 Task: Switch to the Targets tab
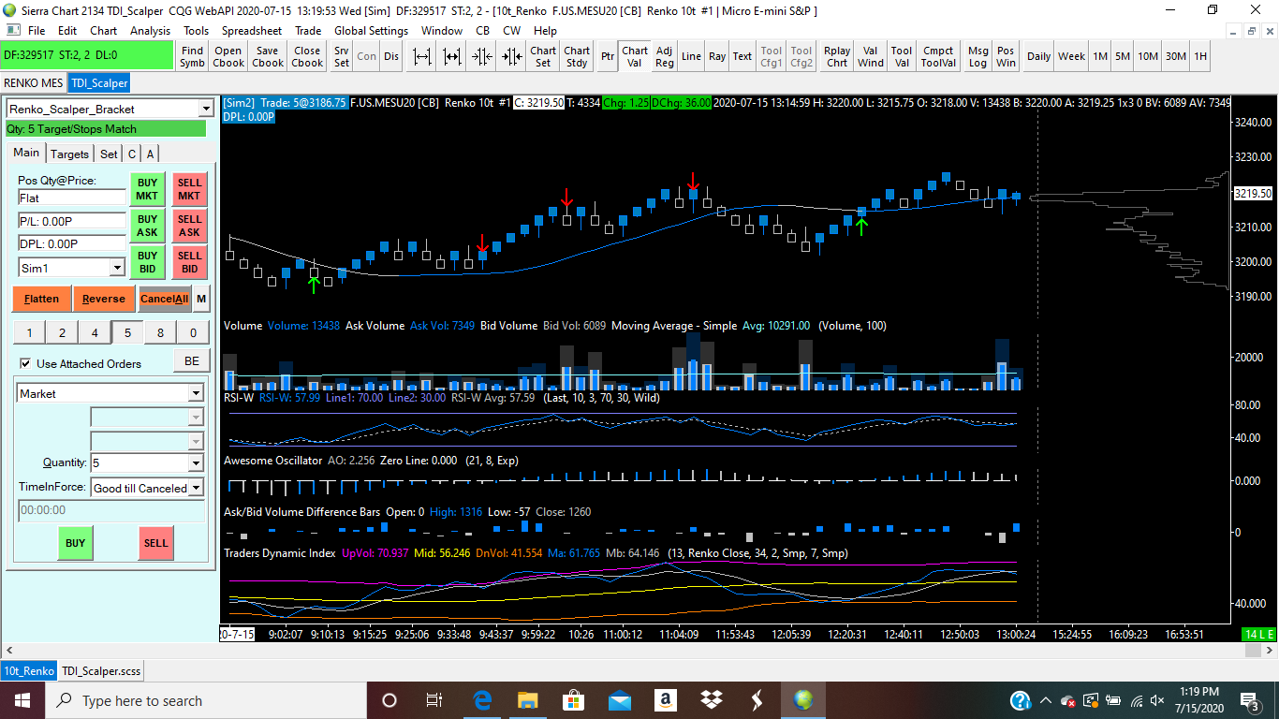coord(70,154)
